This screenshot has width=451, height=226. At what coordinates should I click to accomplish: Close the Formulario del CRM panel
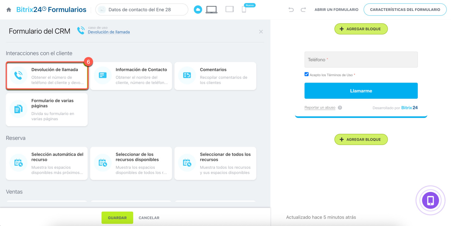261,32
